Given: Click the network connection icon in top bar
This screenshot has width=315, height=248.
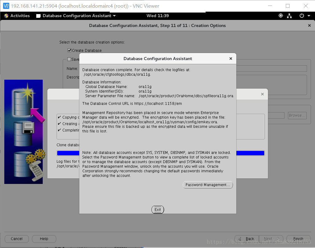Looking at the screenshot, I should 289,16.
